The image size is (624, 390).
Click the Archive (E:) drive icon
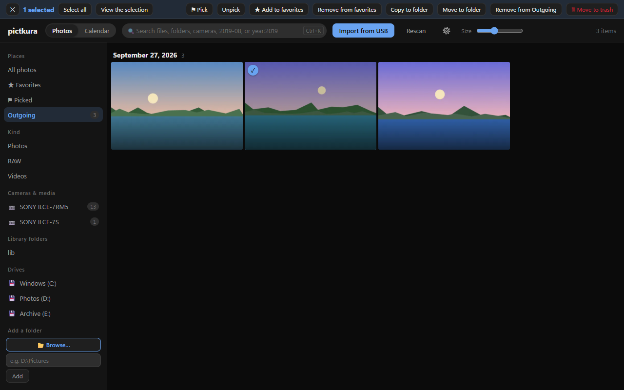pos(12,314)
